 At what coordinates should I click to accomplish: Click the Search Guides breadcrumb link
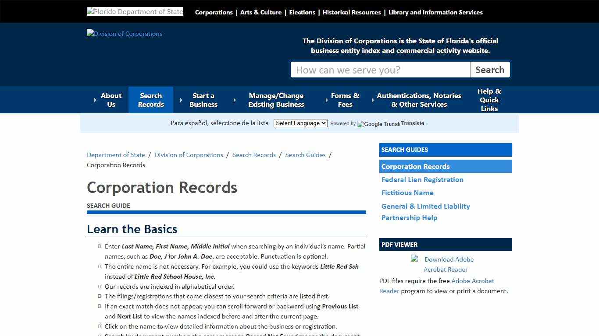pos(305,154)
